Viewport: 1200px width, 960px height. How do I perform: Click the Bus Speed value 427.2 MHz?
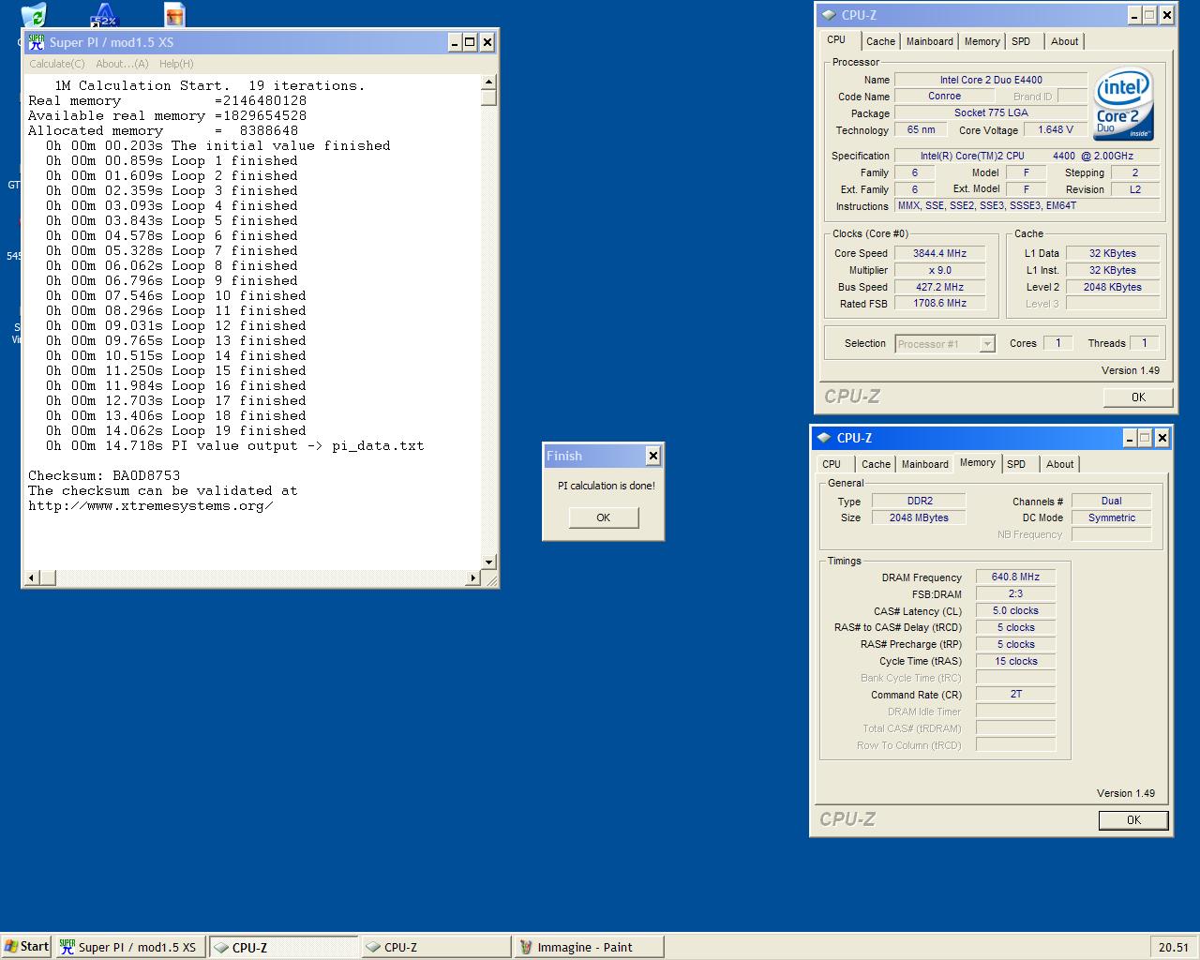(x=939, y=287)
